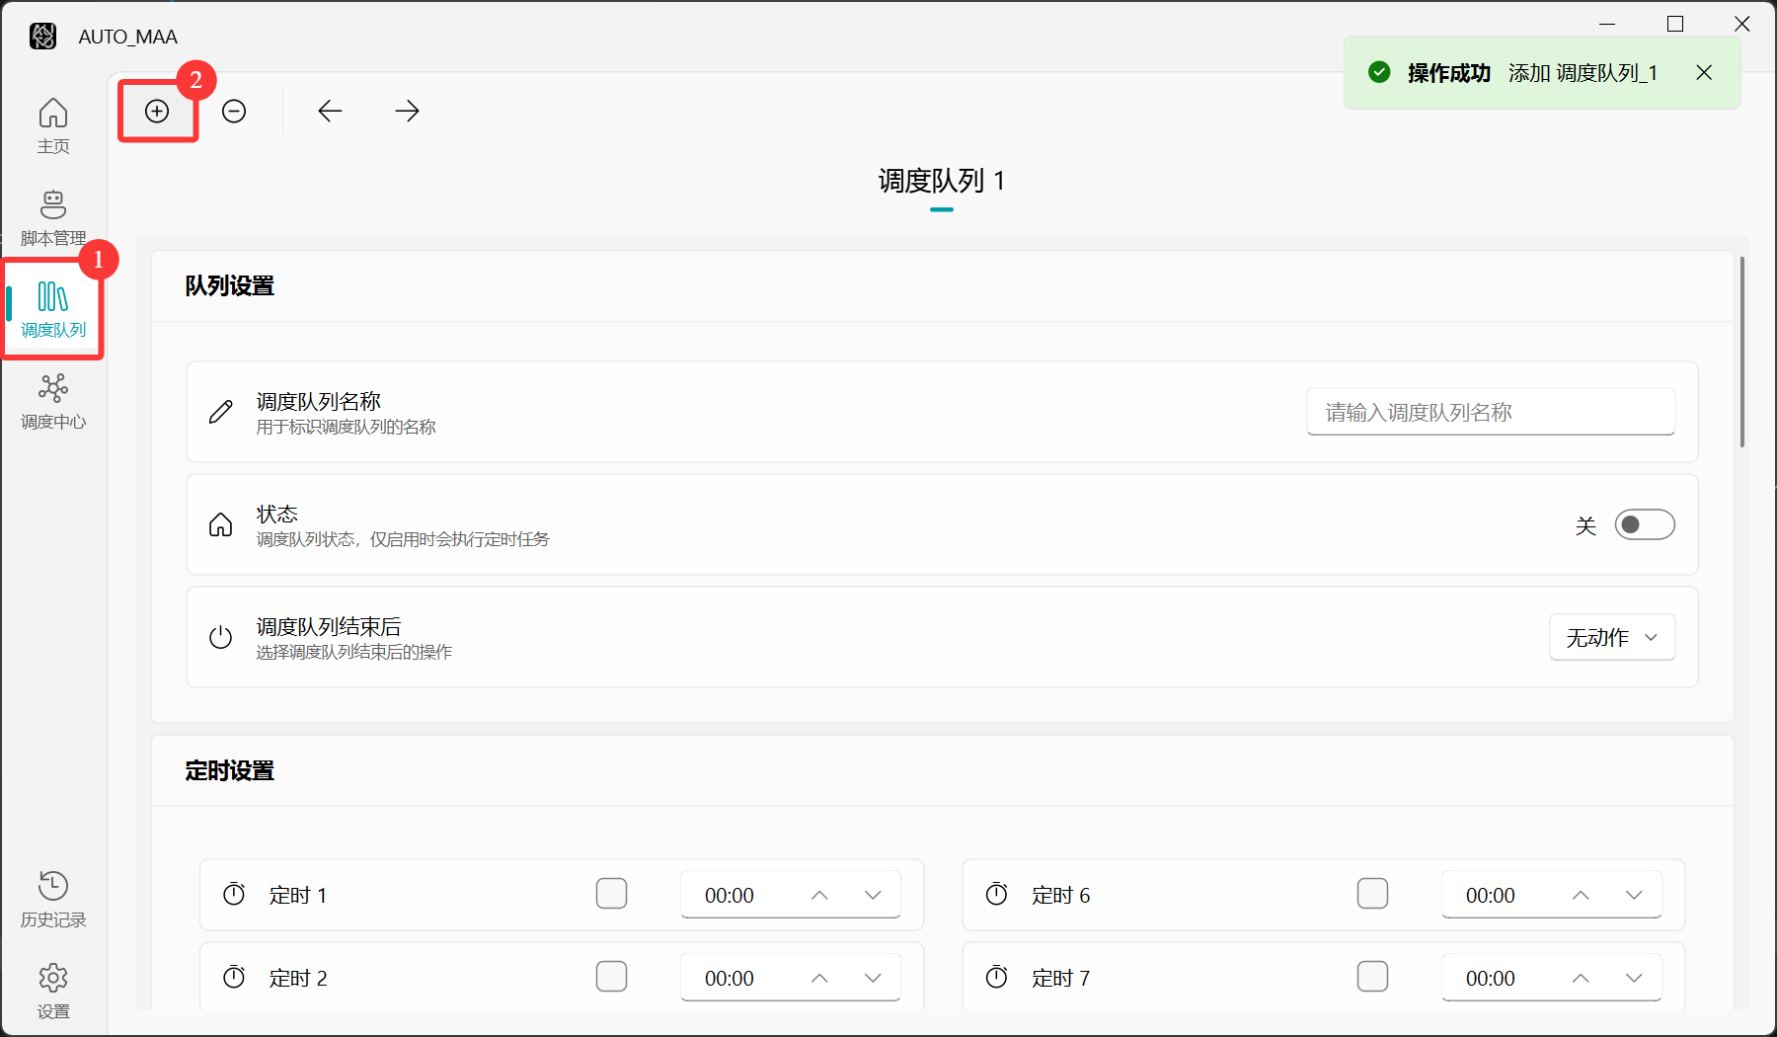Click the 调度队列名称 input field
1777x1037 pixels.
[x=1490, y=412]
